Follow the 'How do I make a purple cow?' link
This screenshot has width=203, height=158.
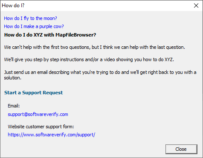(34, 26)
